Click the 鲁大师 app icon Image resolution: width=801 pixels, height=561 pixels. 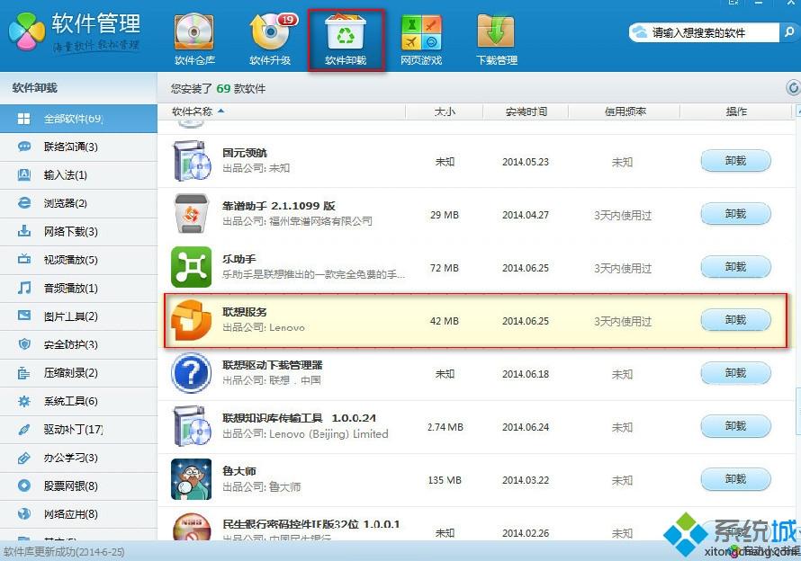[191, 479]
